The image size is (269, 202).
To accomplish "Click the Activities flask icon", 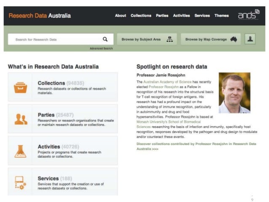I will coord(20,151).
